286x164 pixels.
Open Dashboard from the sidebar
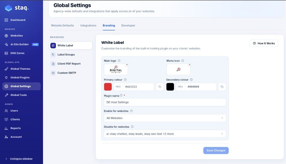pos(18,20)
